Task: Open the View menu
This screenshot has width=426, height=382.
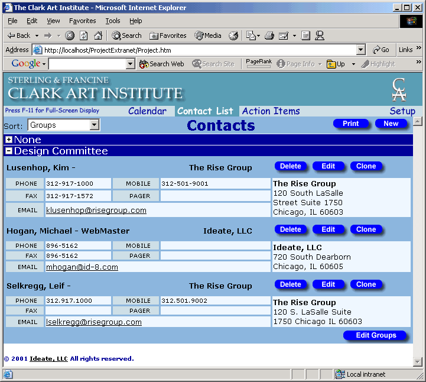Action: 53,21
